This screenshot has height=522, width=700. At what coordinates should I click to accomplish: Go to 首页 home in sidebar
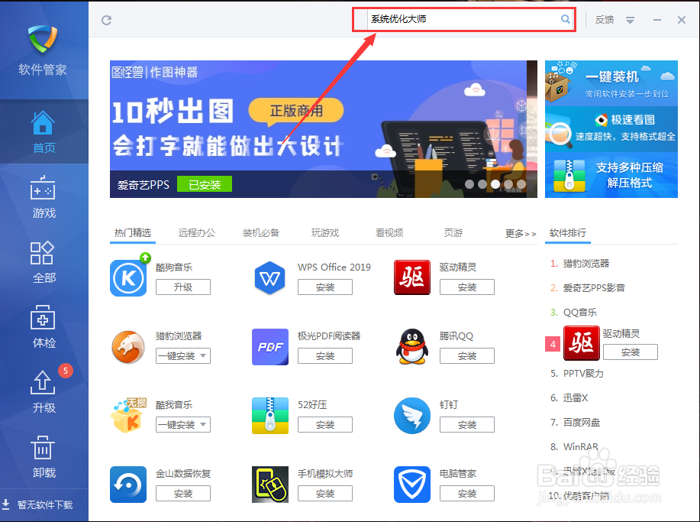coord(44,132)
